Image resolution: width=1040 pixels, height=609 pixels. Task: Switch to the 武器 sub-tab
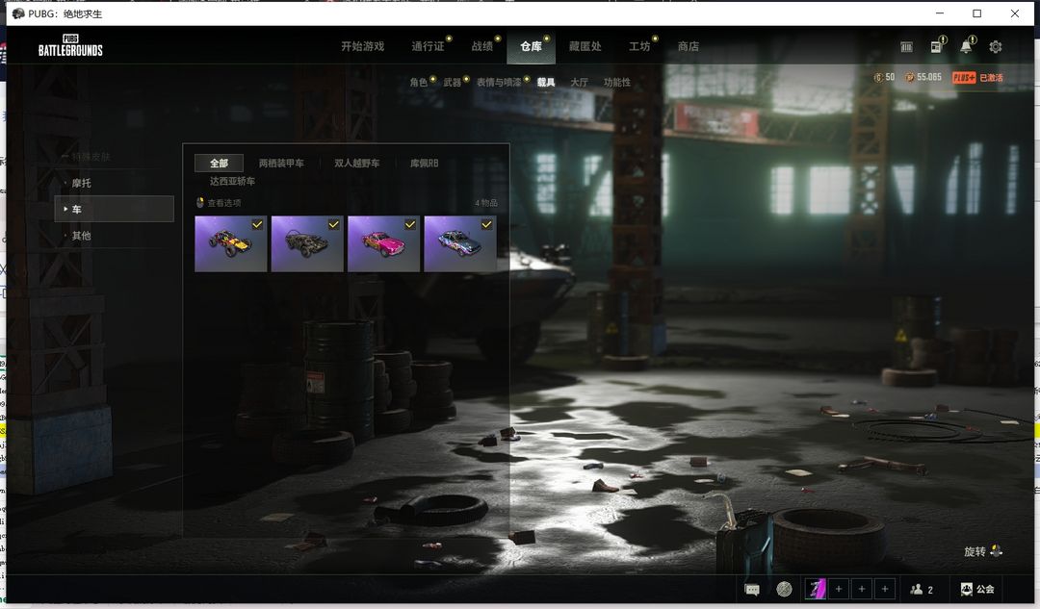pyautogui.click(x=453, y=82)
